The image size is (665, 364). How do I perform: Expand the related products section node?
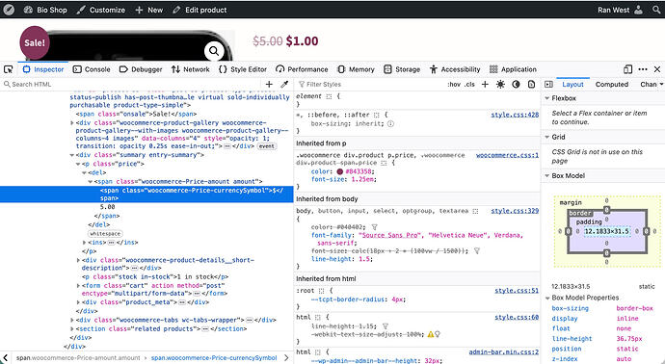pyautogui.click(x=72, y=328)
